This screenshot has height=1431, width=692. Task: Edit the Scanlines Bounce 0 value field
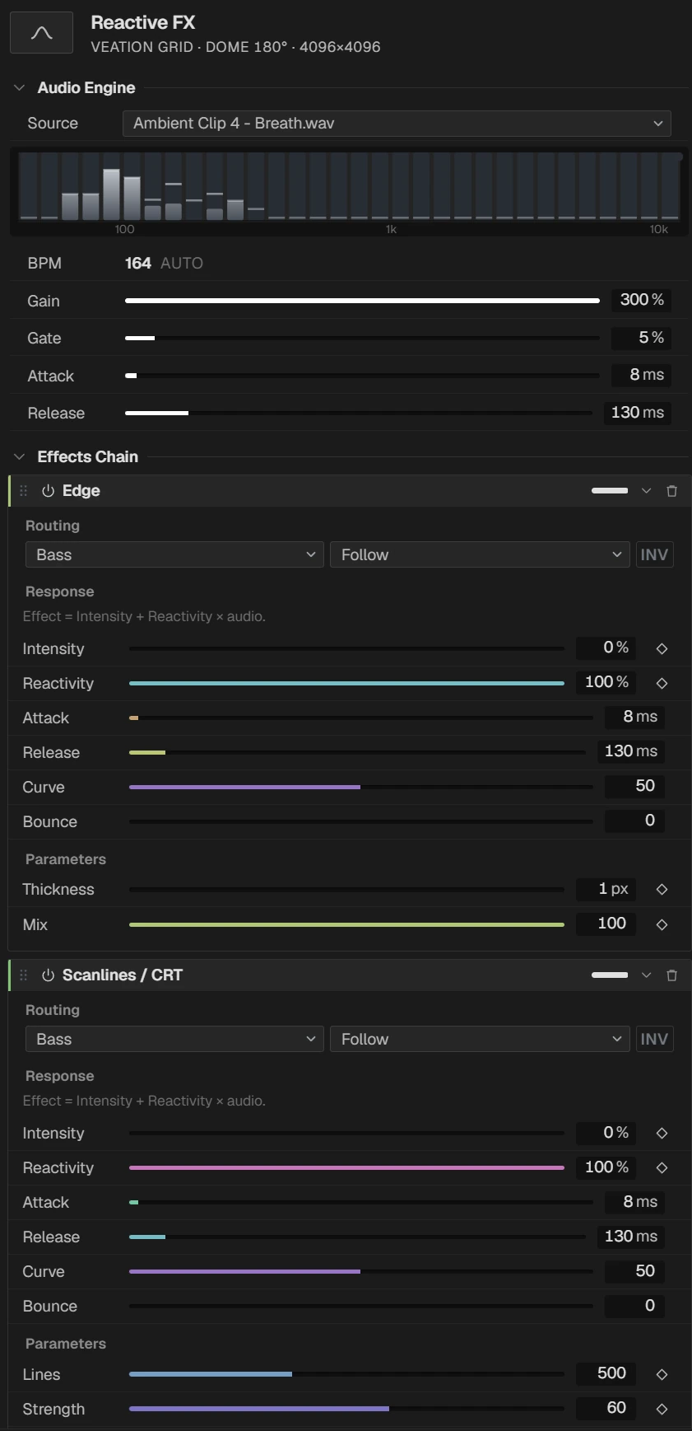[x=634, y=1305]
